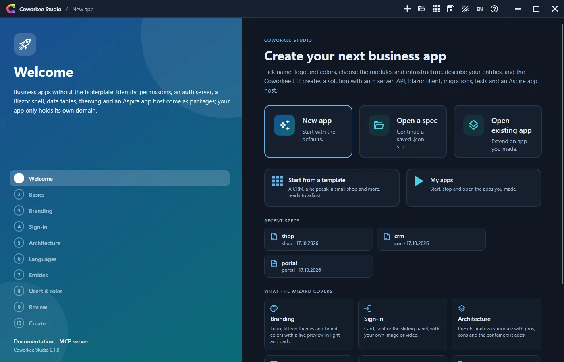Click the main panel vertical scrollbar

[x=562, y=154]
